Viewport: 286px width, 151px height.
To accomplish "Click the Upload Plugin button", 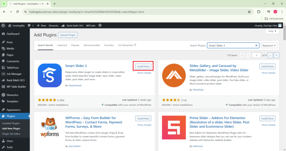I will (68, 35).
